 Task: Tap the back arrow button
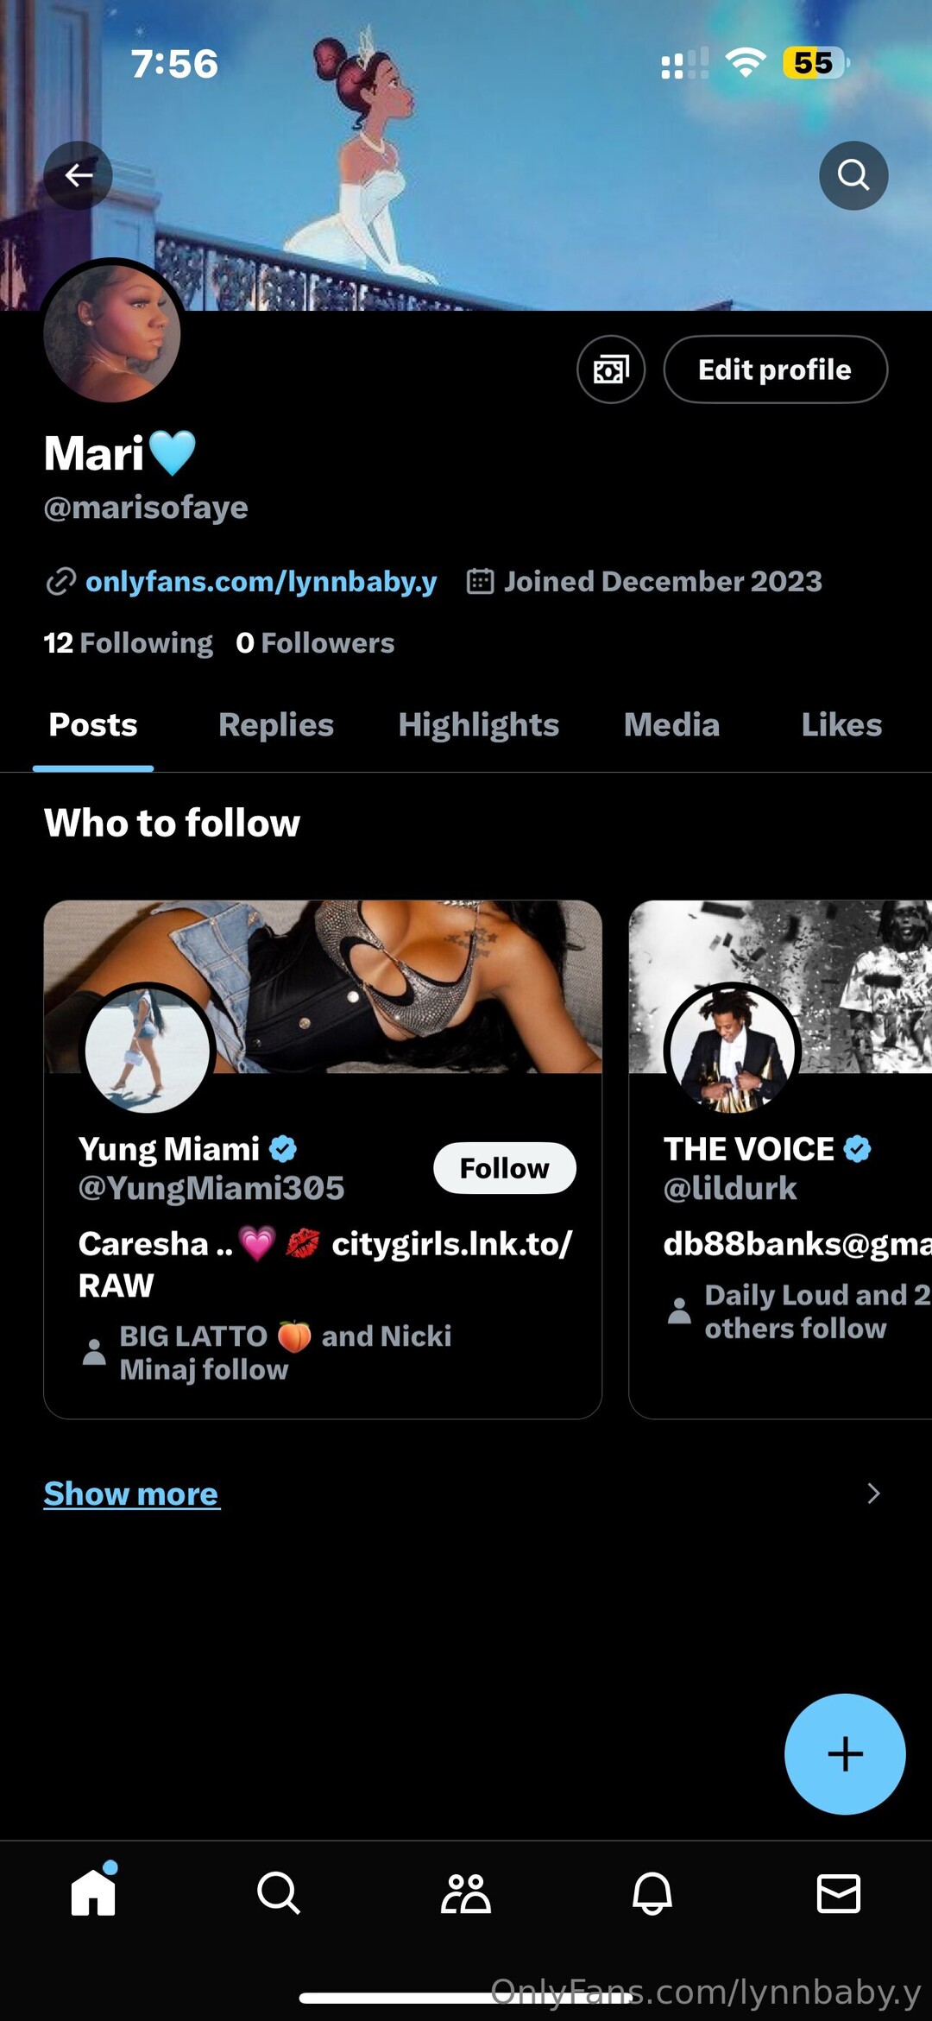[78, 175]
